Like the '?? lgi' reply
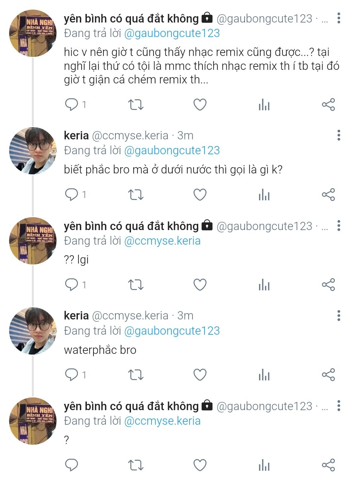 200,285
